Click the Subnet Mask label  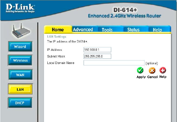(56, 56)
